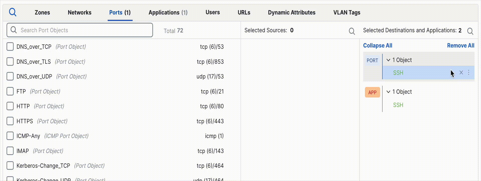Viewport: 481px width, 181px height.
Task: Click the magnifier icon left of Zones tab
Action: tap(13, 12)
